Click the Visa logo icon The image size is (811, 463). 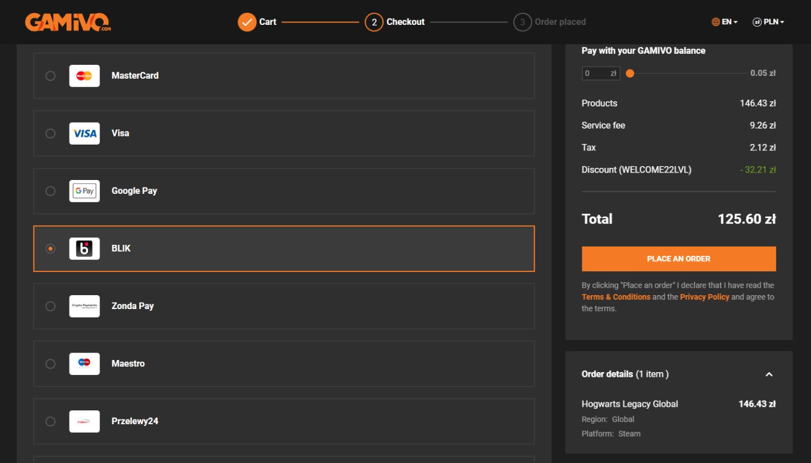(85, 133)
